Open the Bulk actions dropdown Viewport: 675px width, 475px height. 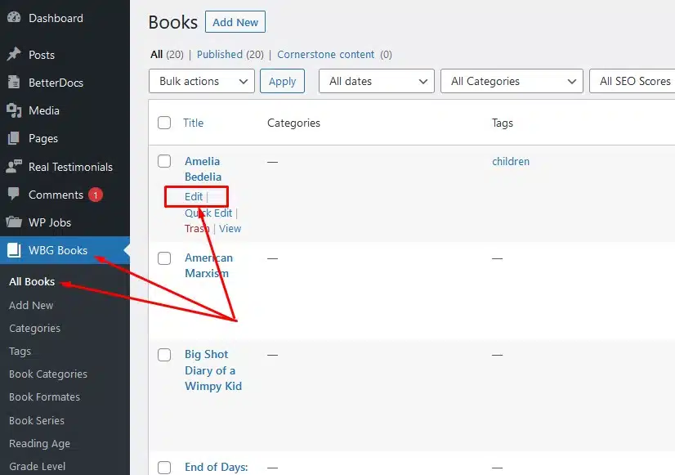click(x=202, y=81)
